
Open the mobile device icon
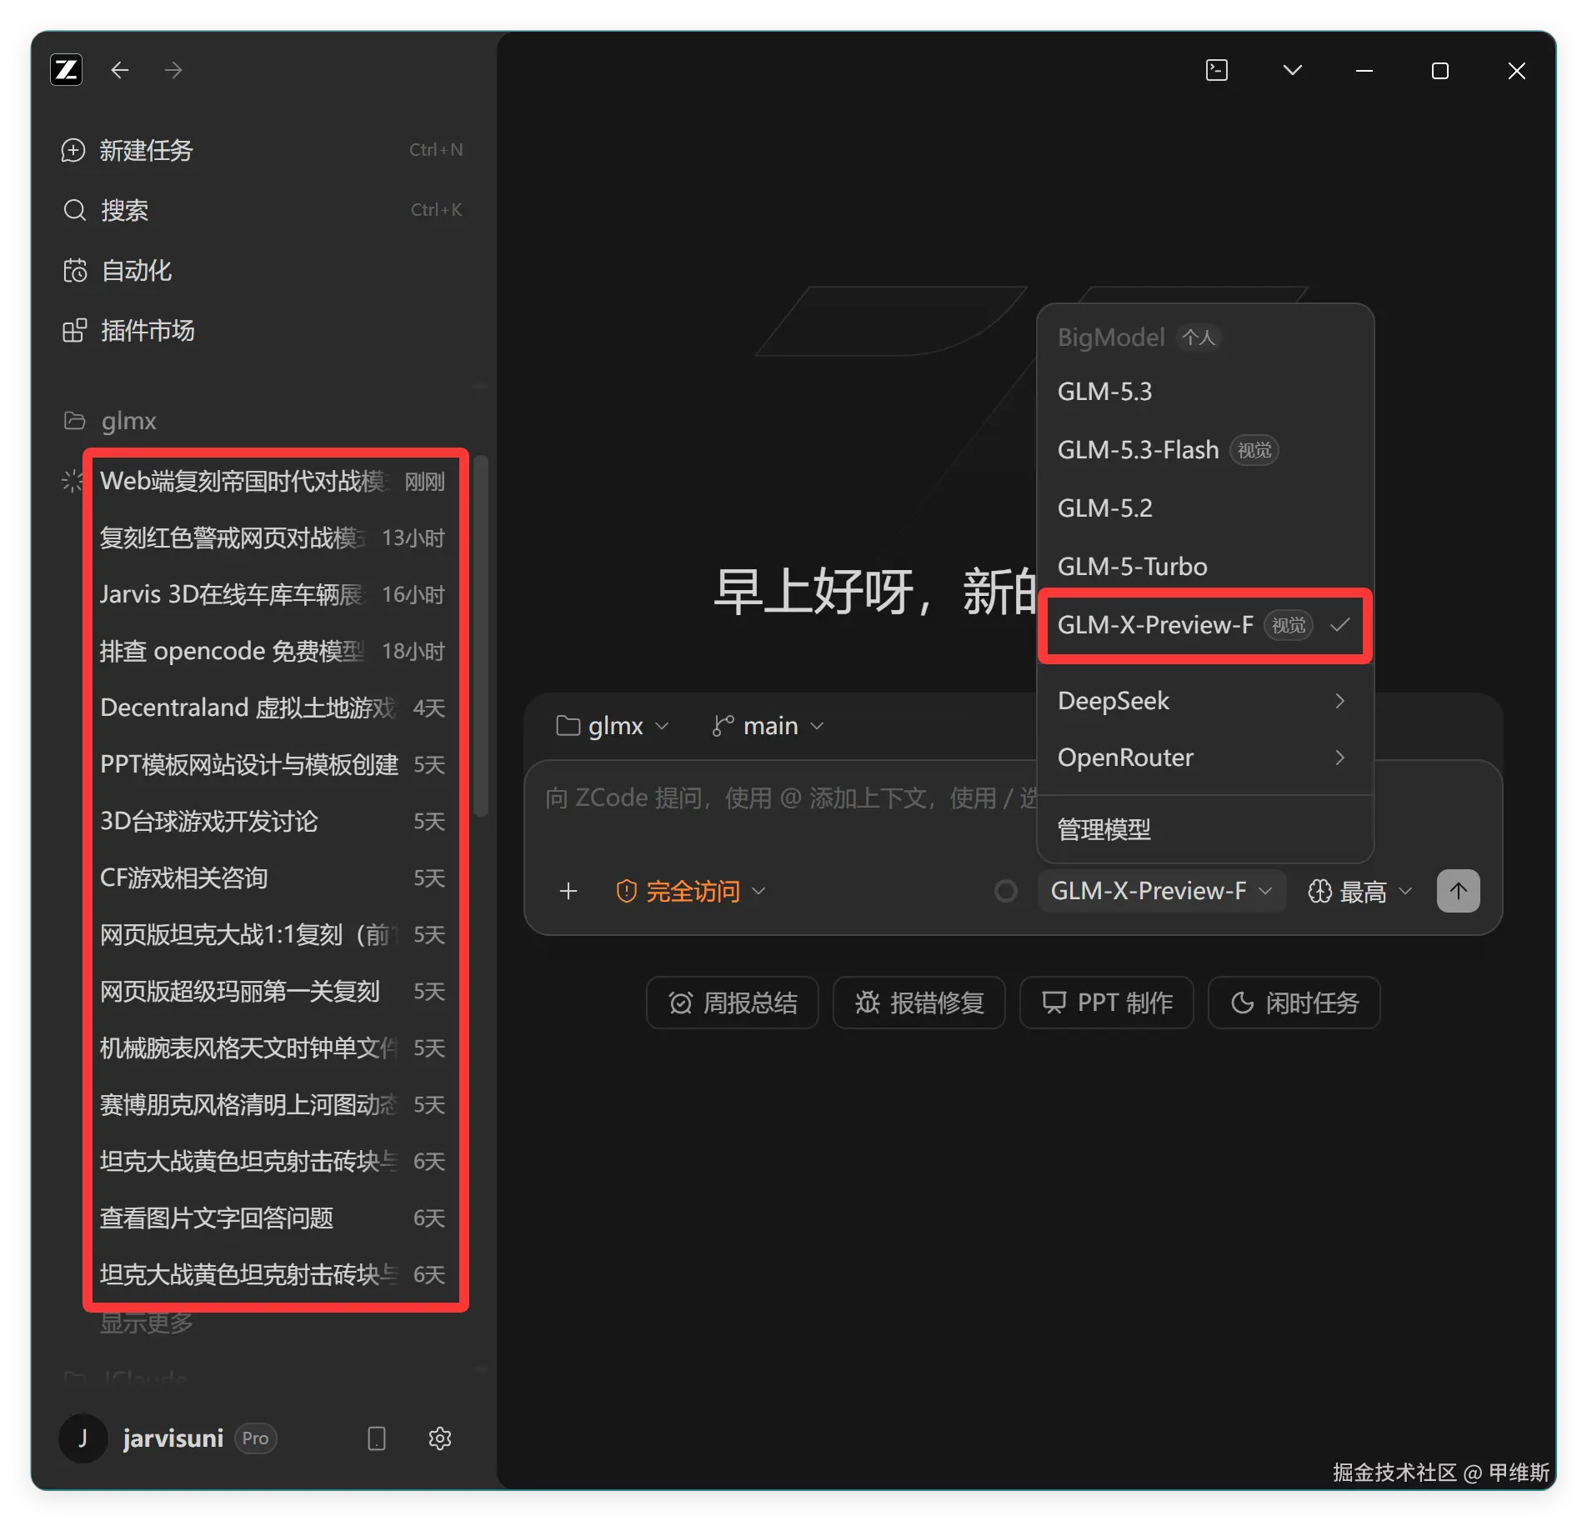[x=377, y=1438]
